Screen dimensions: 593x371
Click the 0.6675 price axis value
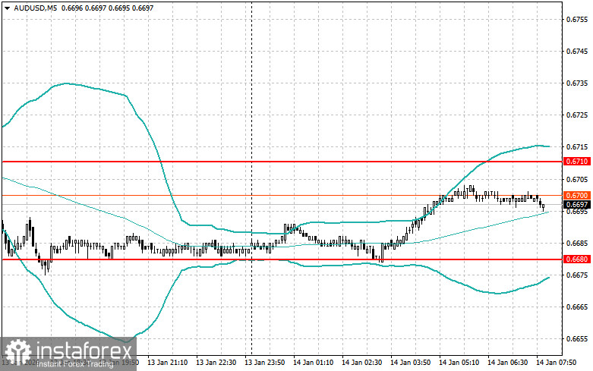[x=577, y=275]
